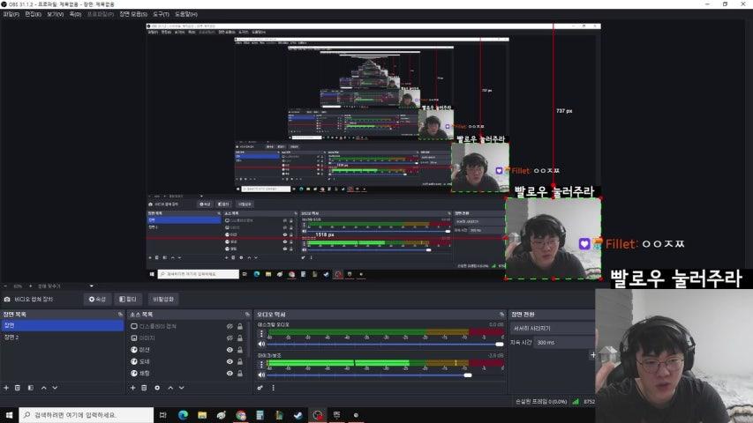Open 마이크/보조 channel options menu
The width and height of the screenshot is (753, 423).
(261, 364)
